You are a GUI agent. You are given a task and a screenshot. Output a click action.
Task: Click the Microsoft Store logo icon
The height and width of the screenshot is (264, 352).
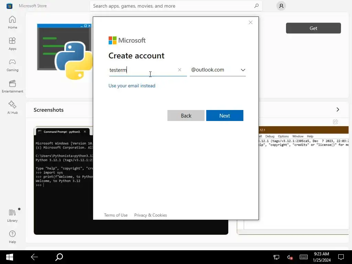coord(9,6)
